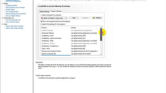
Task: Click the Restore button
Action: 97,18
